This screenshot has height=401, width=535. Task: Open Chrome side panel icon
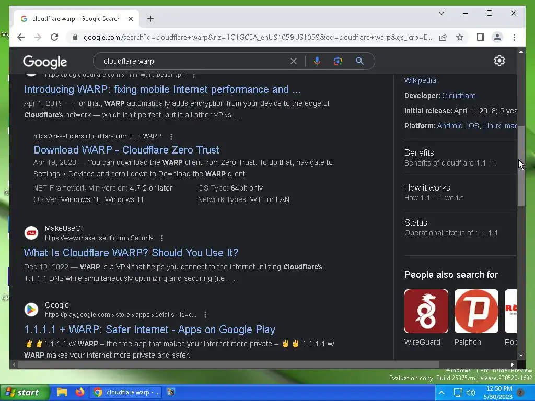(x=481, y=37)
